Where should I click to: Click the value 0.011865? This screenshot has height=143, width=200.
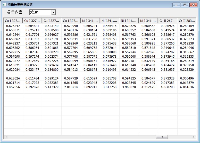coord(71,83)
